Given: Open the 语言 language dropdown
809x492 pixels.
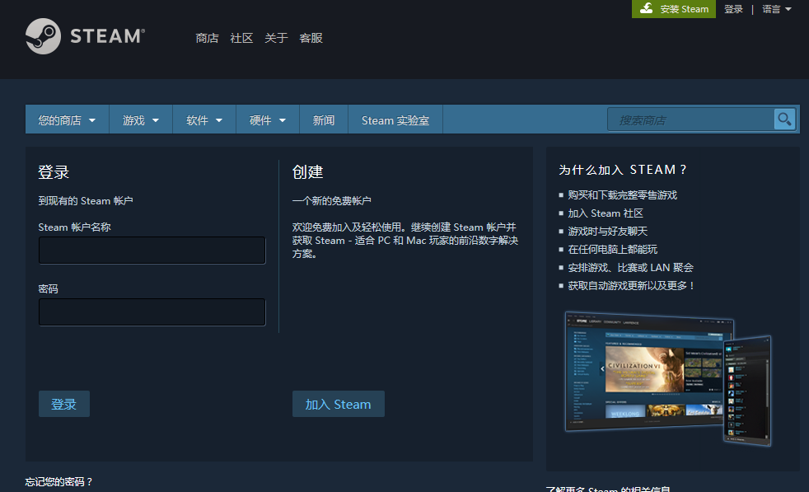Looking at the screenshot, I should point(777,9).
